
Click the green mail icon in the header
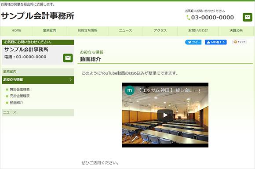248,17
